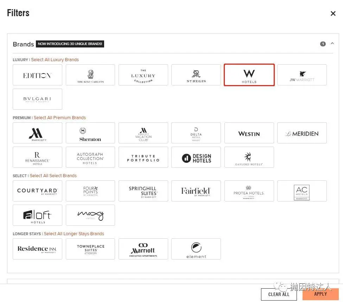This screenshot has height=302, width=343.
Task: Choose the Moxy Hotels brand tile
Action: click(90, 215)
